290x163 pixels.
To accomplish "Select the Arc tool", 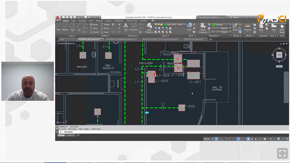I will pos(79,27).
